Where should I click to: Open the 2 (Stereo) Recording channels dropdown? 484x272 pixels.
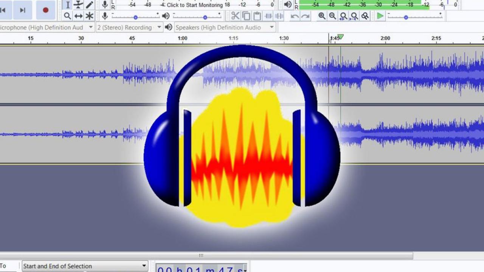pyautogui.click(x=130, y=27)
